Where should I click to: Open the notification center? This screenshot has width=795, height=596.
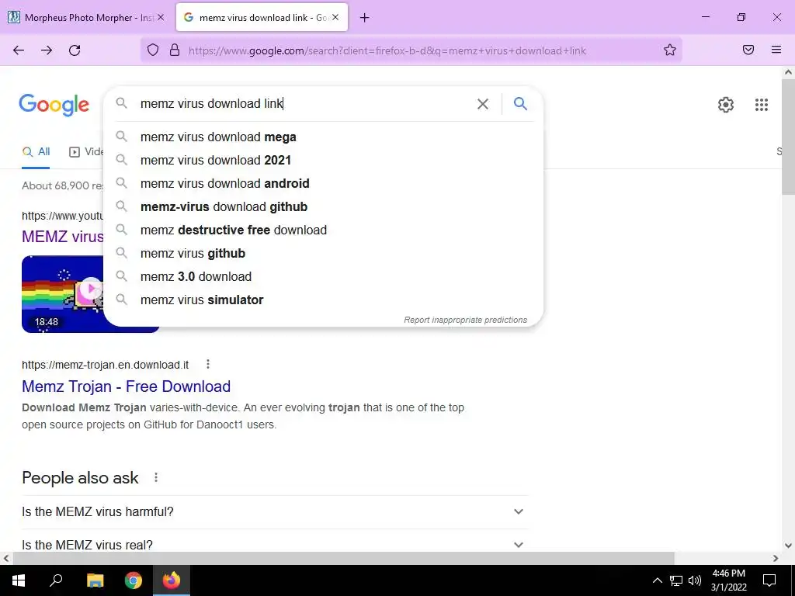[769, 580]
